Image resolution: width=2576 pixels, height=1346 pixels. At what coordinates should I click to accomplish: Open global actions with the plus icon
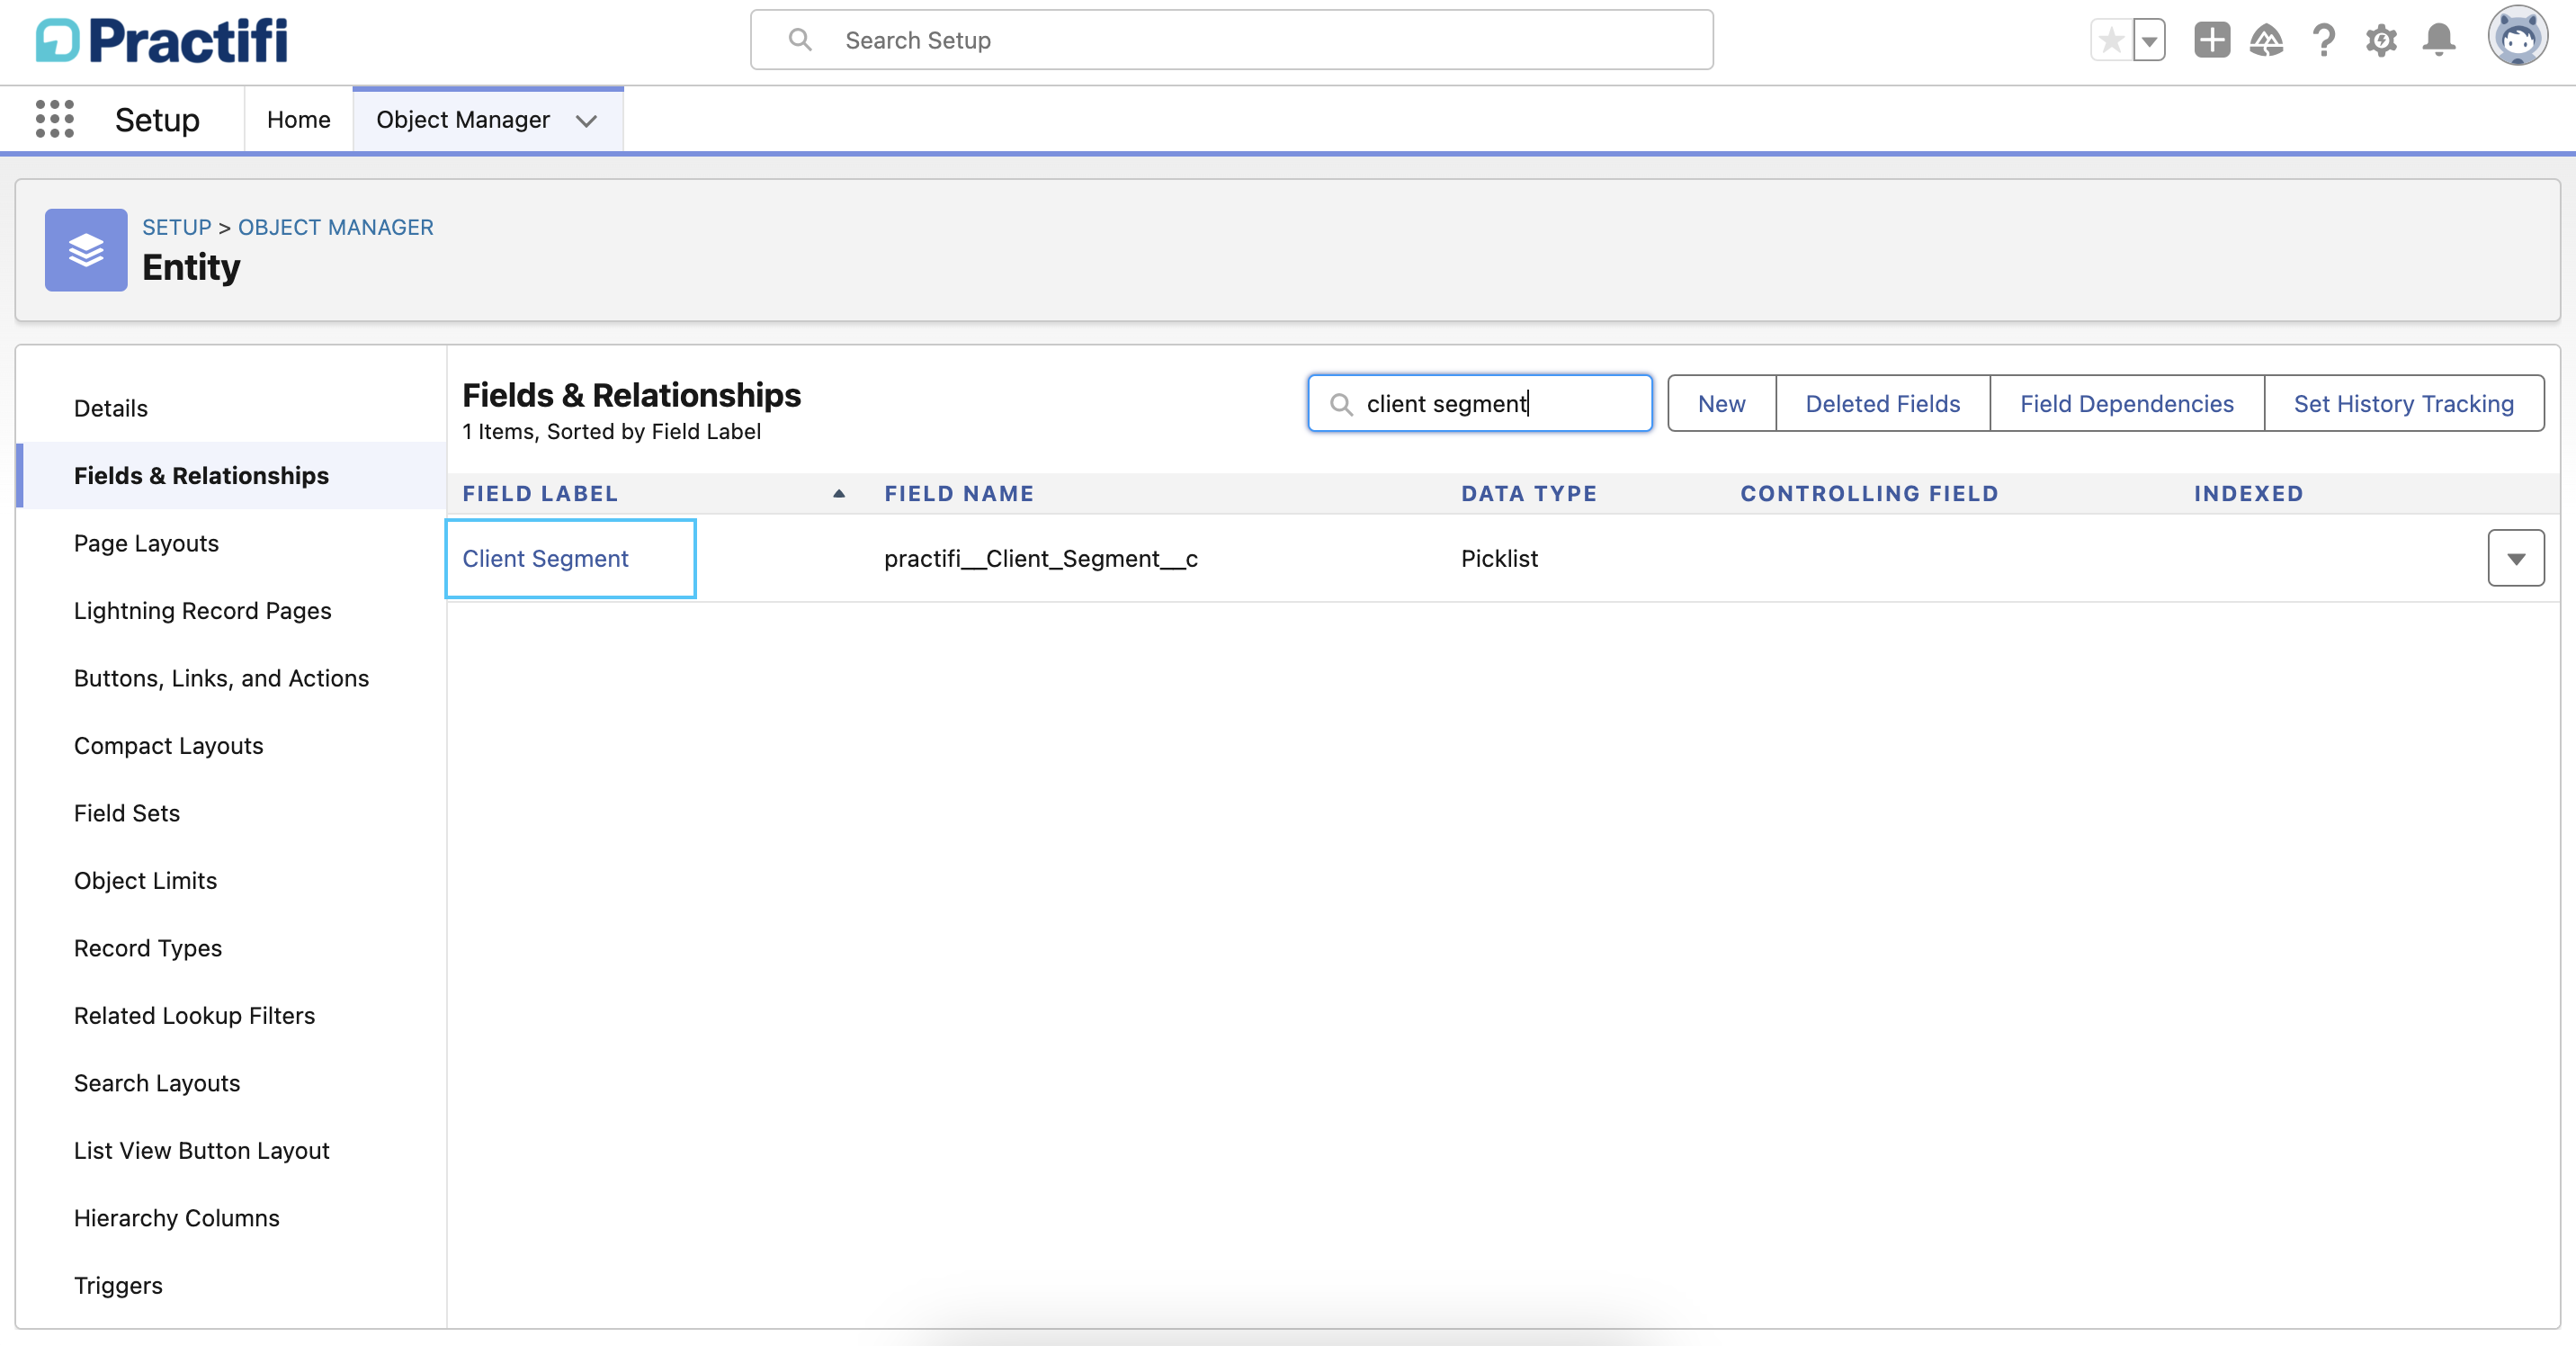[2211, 40]
